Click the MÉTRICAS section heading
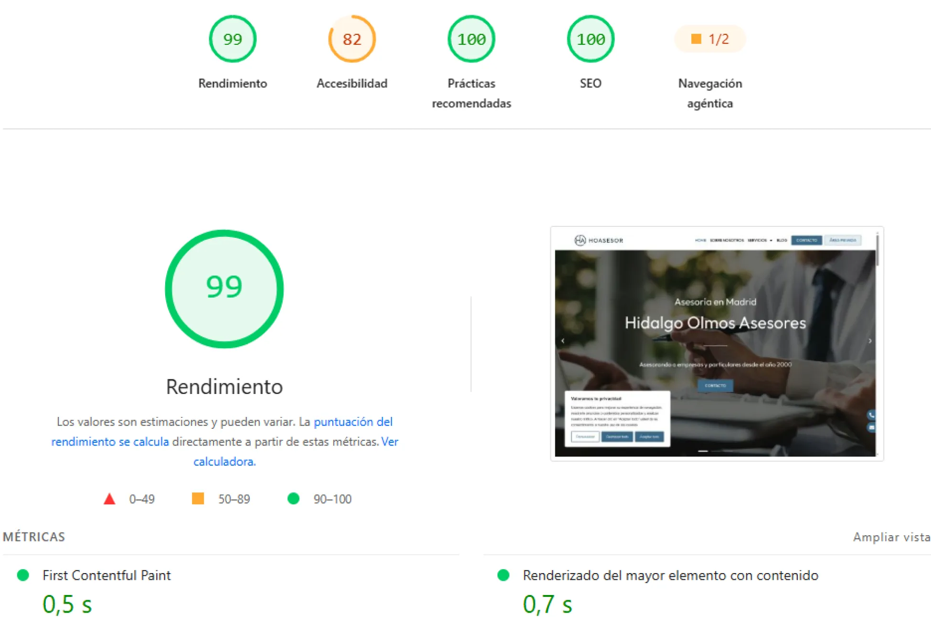 click(x=34, y=537)
